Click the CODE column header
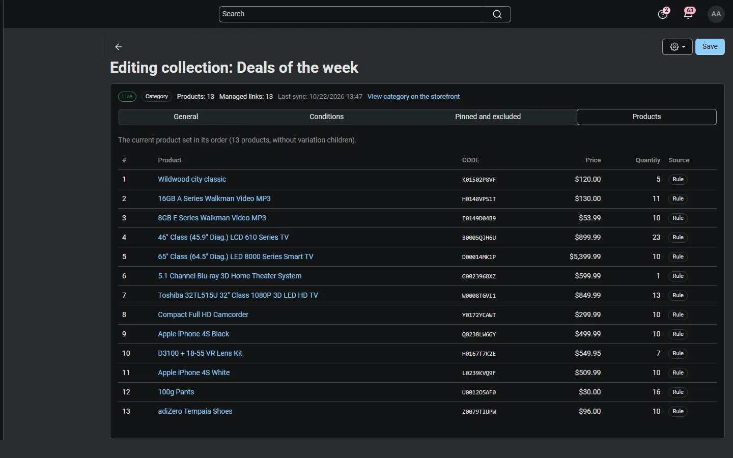Viewport: 733px width, 458px height. [x=471, y=160]
